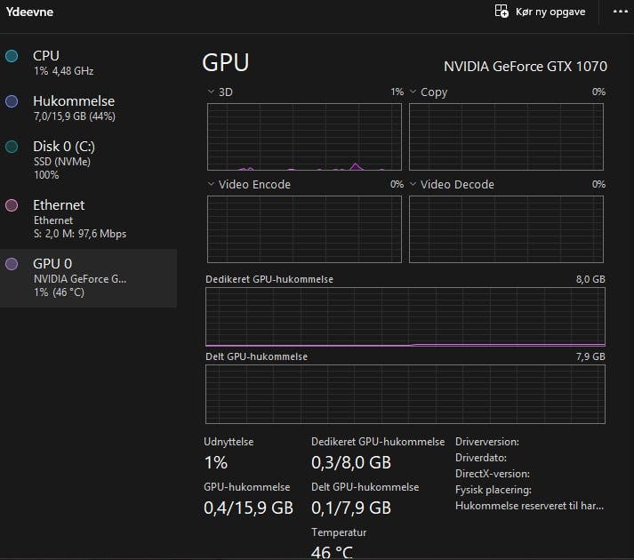Click the CPU circle indicator icon

click(x=12, y=56)
